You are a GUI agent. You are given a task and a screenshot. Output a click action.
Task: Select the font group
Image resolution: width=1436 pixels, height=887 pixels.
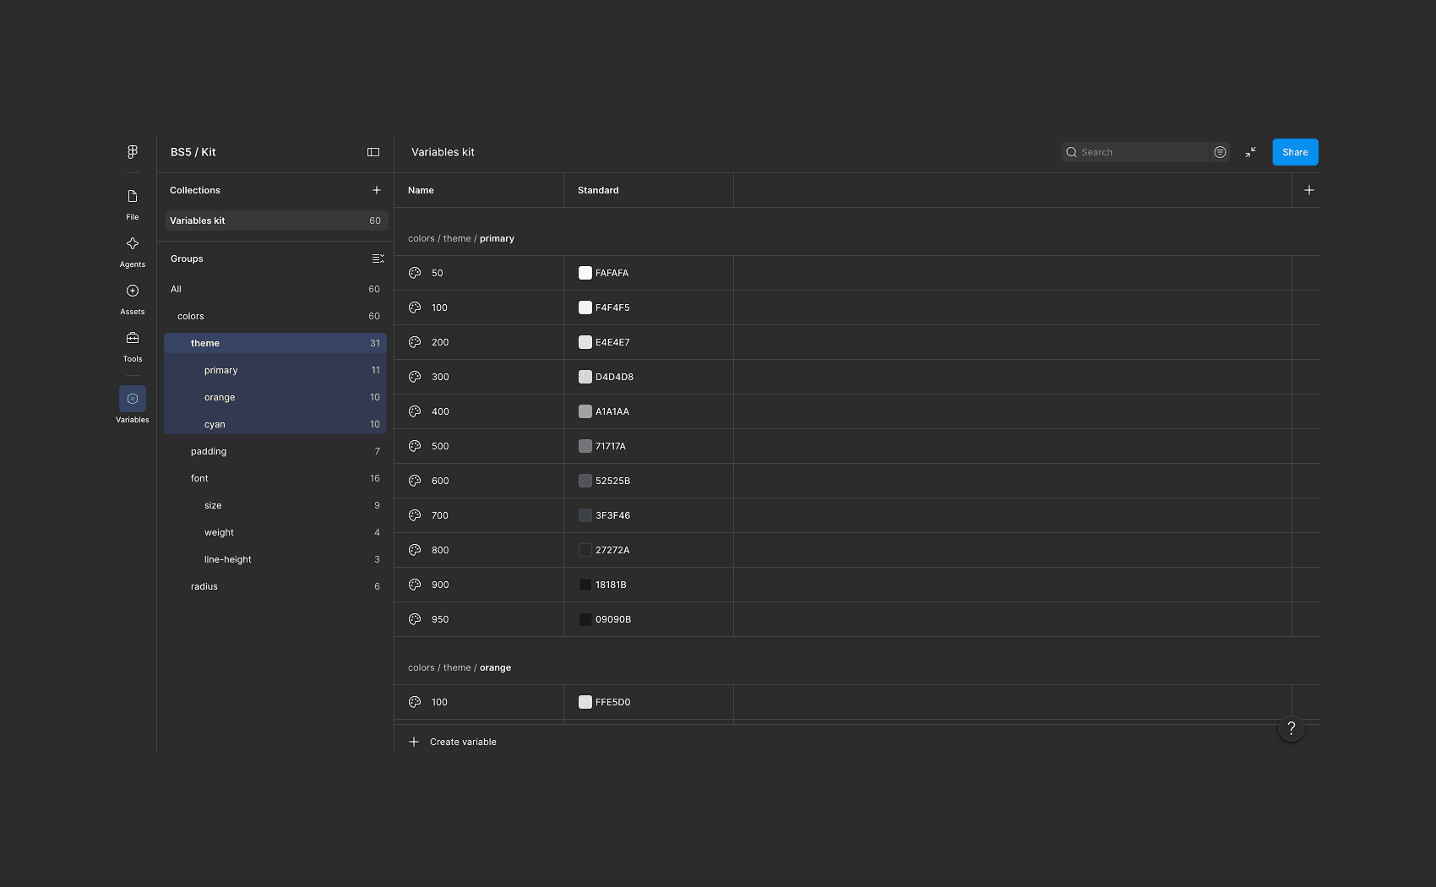[x=275, y=478]
